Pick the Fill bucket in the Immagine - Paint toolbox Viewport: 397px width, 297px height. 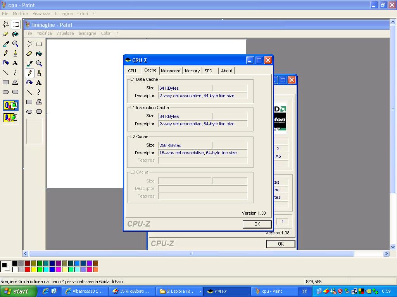tap(39, 53)
